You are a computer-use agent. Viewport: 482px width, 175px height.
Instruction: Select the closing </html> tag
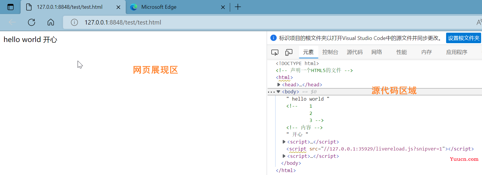coord(286,170)
